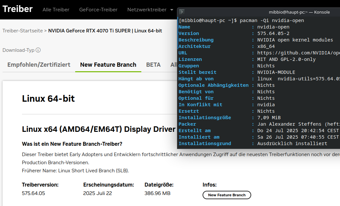Screen dimensions: 340x206
Task: Click the Erstellt am date in Konsole
Action: [298, 131]
